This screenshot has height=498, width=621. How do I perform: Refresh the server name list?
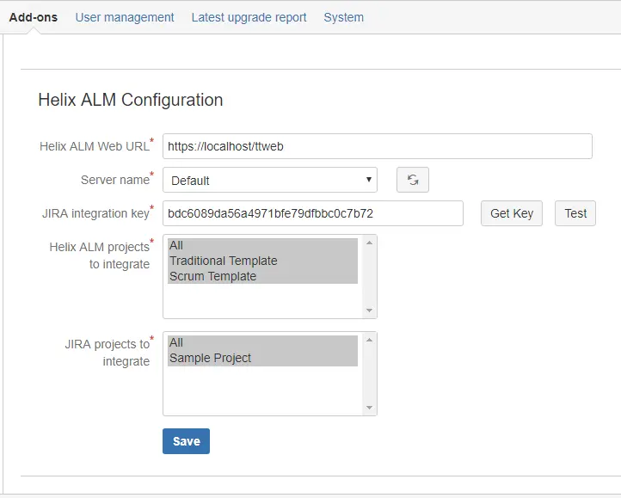click(x=412, y=180)
